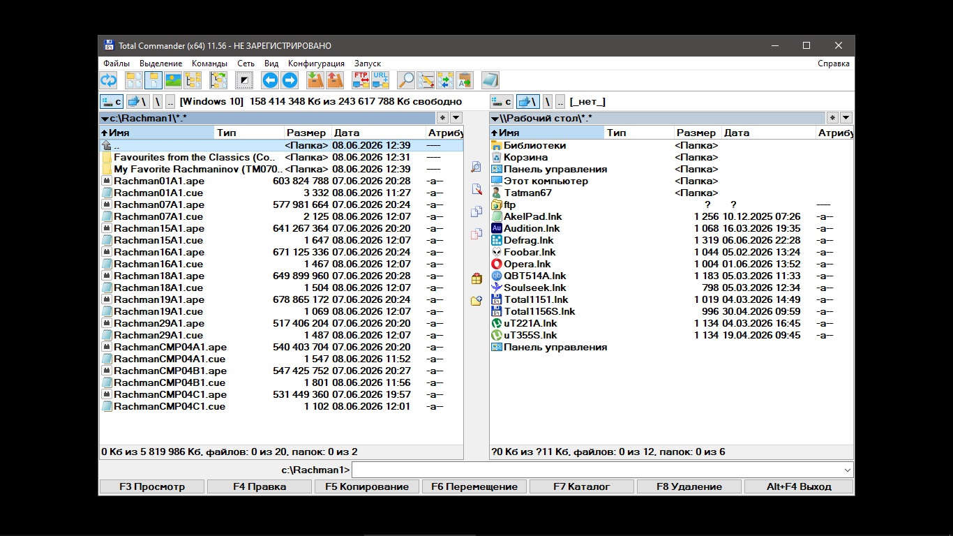
Task: Click the F4 Правка button
Action: [x=260, y=486]
